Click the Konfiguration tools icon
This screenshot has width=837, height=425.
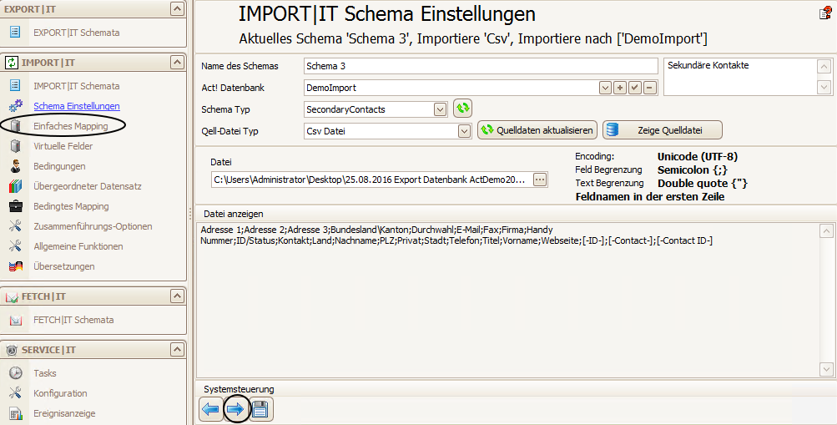coord(16,393)
